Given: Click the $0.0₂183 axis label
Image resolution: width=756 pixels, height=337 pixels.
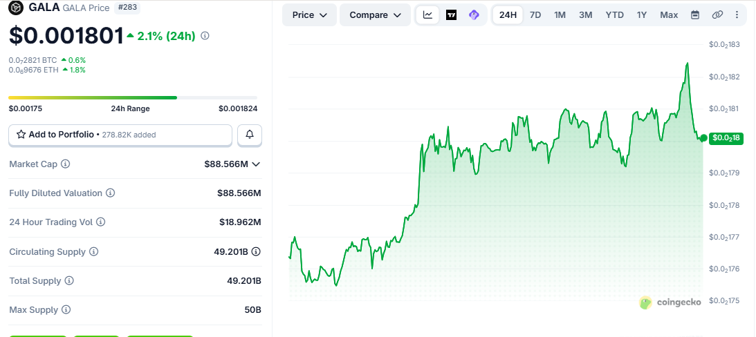Looking at the screenshot, I should click(724, 45).
